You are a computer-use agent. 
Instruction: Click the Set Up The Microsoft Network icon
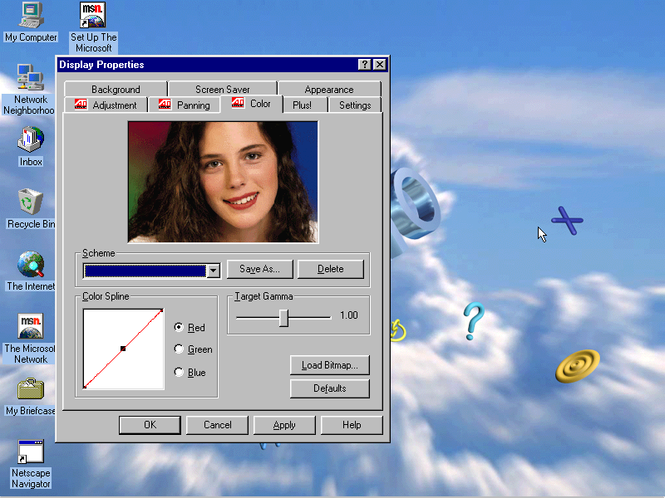coord(93,16)
